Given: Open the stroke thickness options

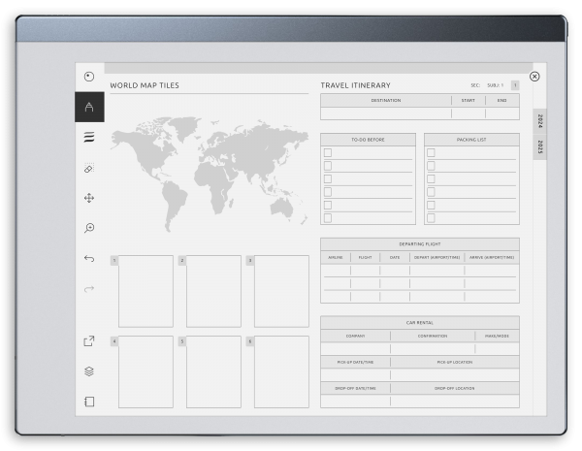Looking at the screenshot, I should (x=89, y=138).
